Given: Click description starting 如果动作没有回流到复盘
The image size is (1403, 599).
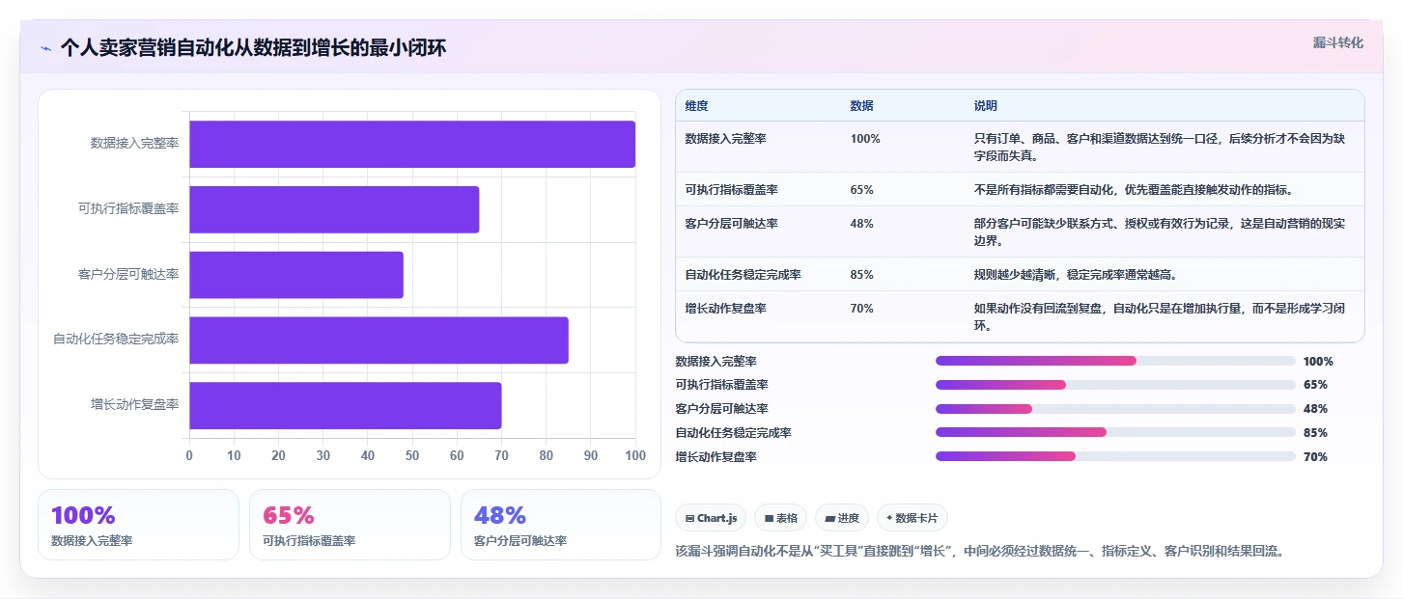Looking at the screenshot, I should pyautogui.click(x=1160, y=317).
